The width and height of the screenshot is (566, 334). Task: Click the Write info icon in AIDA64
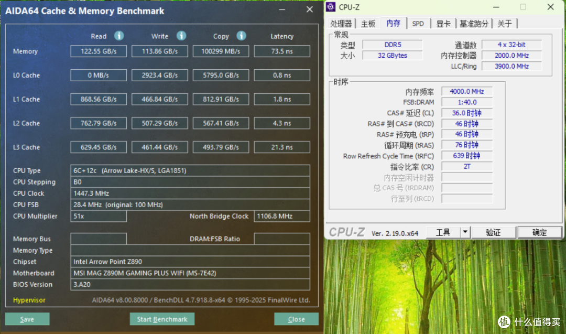coord(181,36)
